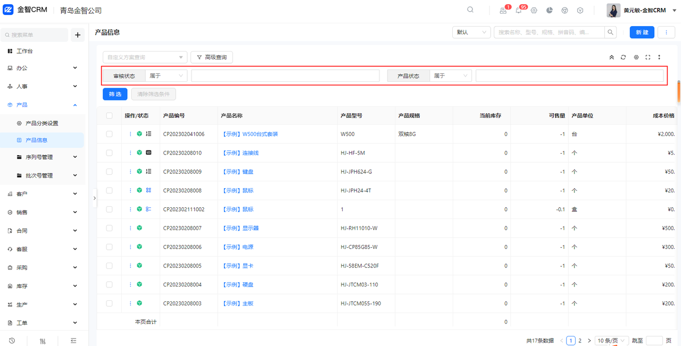Click green cube status icon for 主板
The image size is (681, 346).
point(139,303)
